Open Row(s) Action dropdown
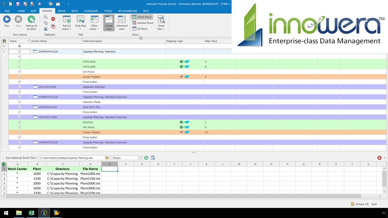Viewport: 388px width, 218px height. (x=67, y=23)
